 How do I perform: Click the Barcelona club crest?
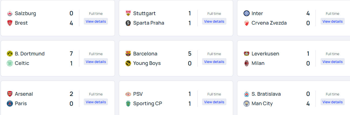click(x=128, y=54)
